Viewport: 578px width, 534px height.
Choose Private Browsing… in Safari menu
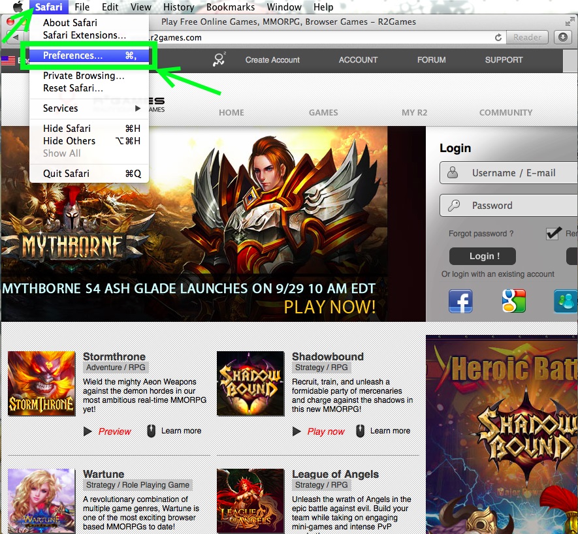(84, 76)
